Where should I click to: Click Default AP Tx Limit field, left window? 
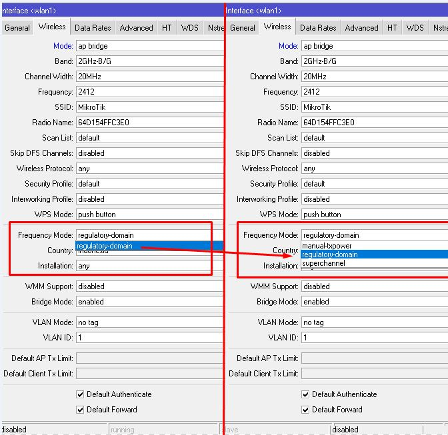click(150, 358)
